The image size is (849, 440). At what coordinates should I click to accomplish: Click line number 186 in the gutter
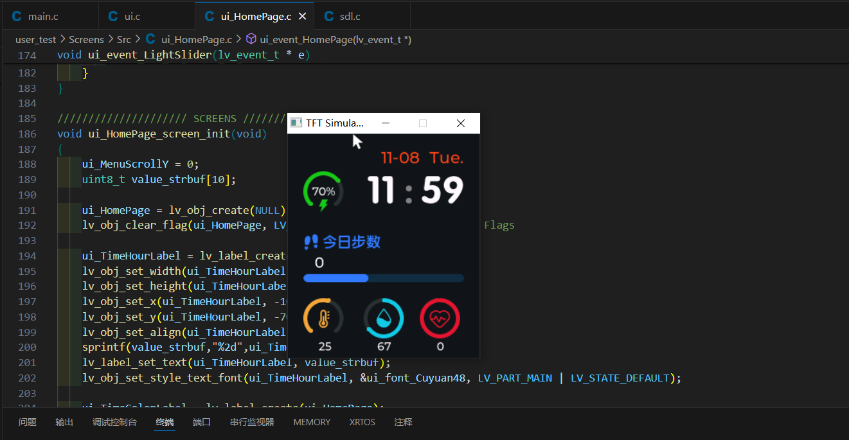pos(28,134)
